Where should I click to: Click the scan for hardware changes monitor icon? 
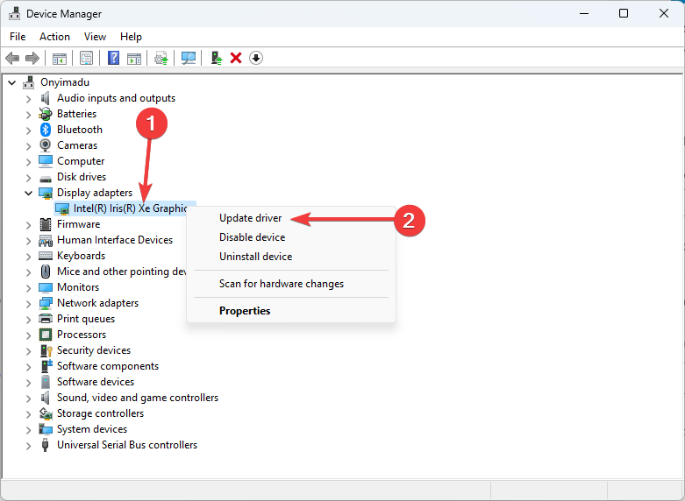188,58
